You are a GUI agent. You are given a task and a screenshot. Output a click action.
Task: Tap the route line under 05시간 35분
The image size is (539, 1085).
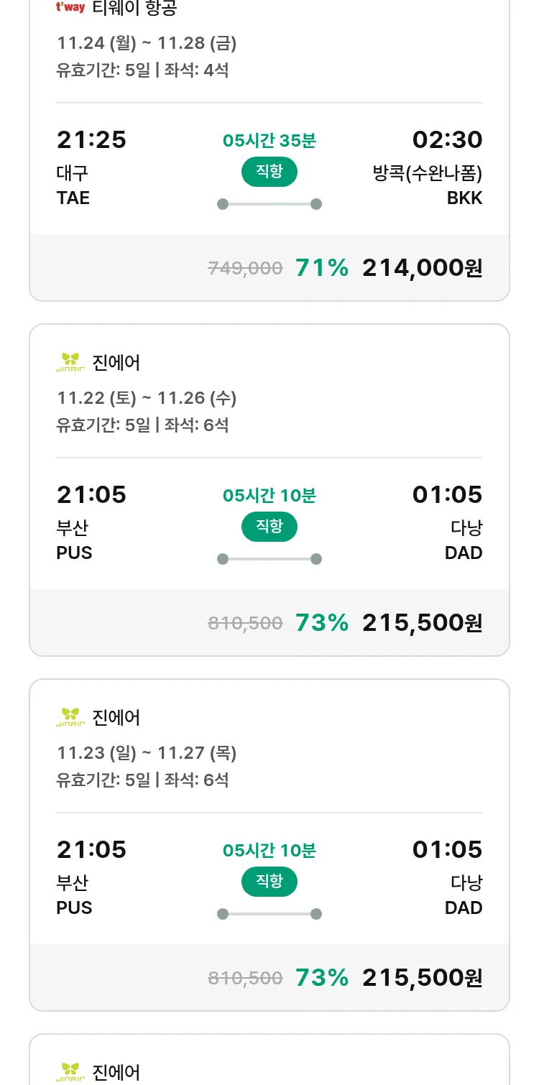click(269, 204)
